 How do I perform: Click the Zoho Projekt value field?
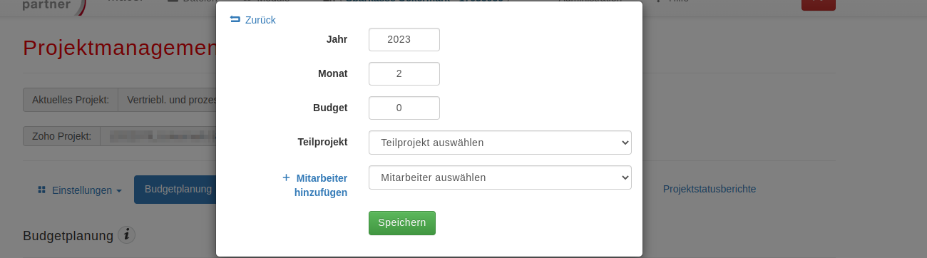click(158, 135)
